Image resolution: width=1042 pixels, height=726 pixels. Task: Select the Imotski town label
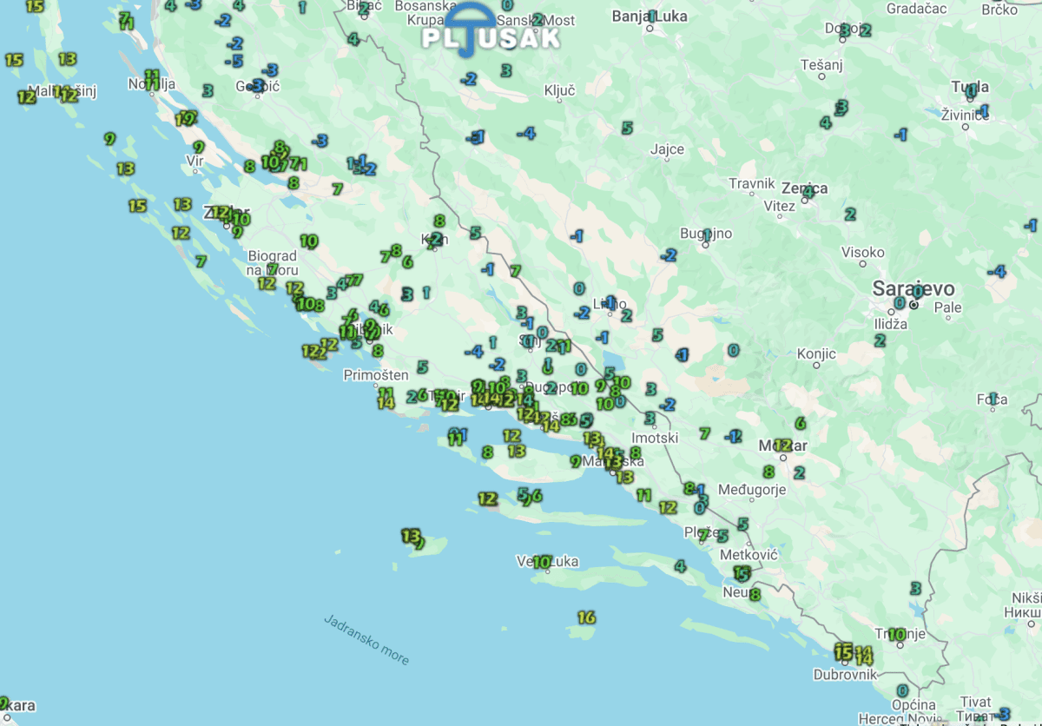tap(654, 438)
